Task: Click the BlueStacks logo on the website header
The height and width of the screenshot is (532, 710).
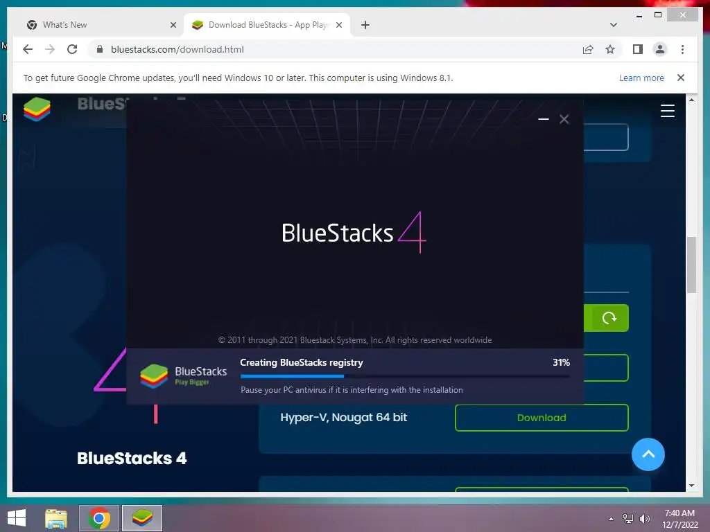Action: tap(37, 109)
